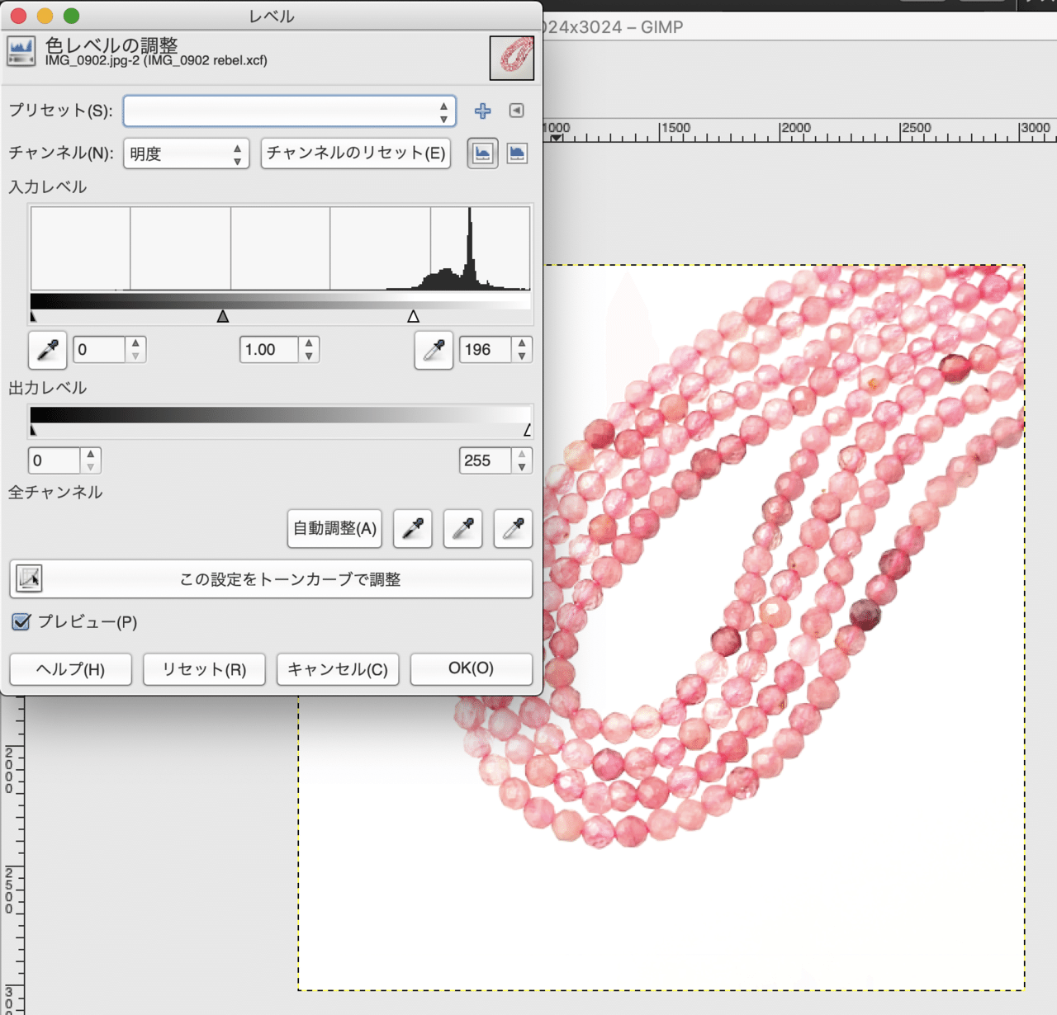Focus the output high field showing 255
The image size is (1057, 1015).
tap(486, 460)
